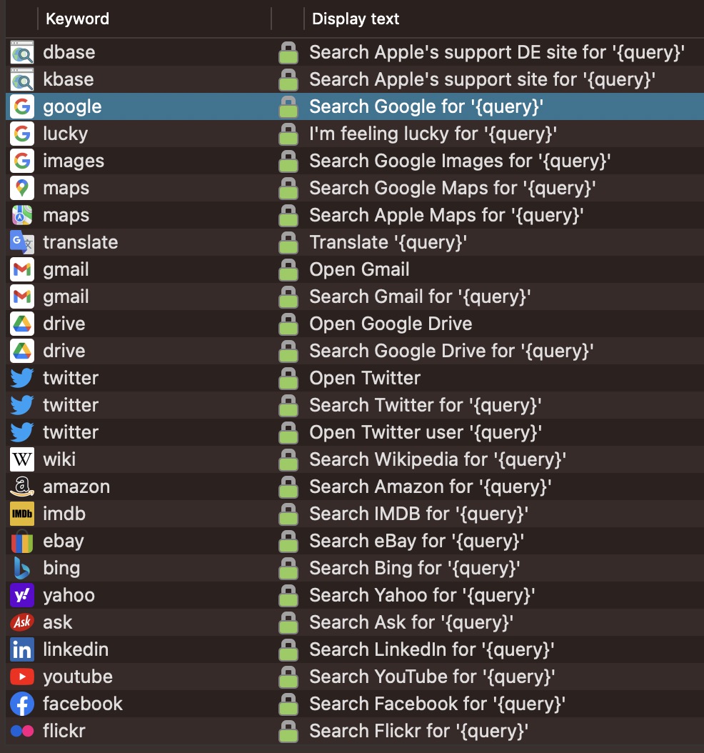
Task: Click the lock icon in the Search Flickr row
Action: tap(288, 730)
